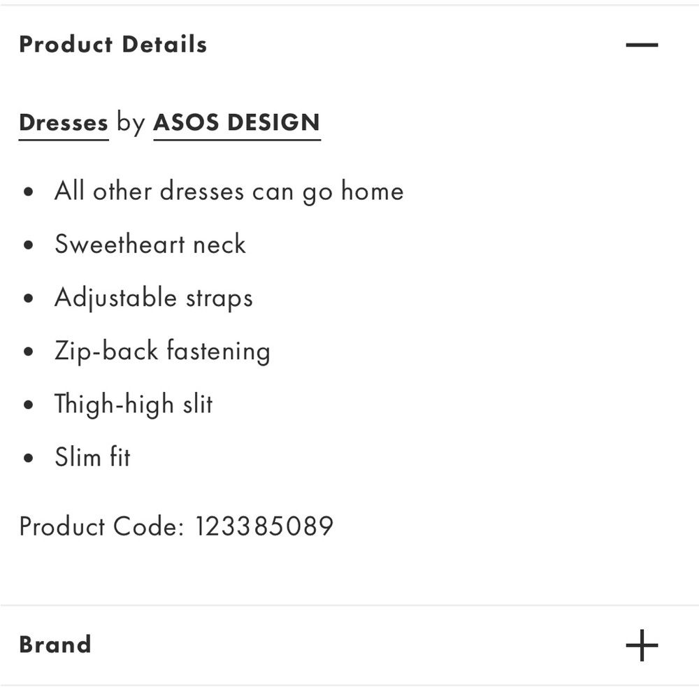Click the word 'by' between the links
699x699 pixels.
tap(131, 122)
